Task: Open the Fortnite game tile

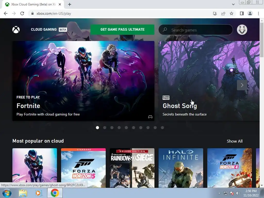Action: [x=35, y=168]
